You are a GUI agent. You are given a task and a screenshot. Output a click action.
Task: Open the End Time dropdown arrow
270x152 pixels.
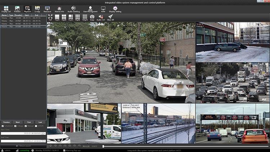coord(45,141)
